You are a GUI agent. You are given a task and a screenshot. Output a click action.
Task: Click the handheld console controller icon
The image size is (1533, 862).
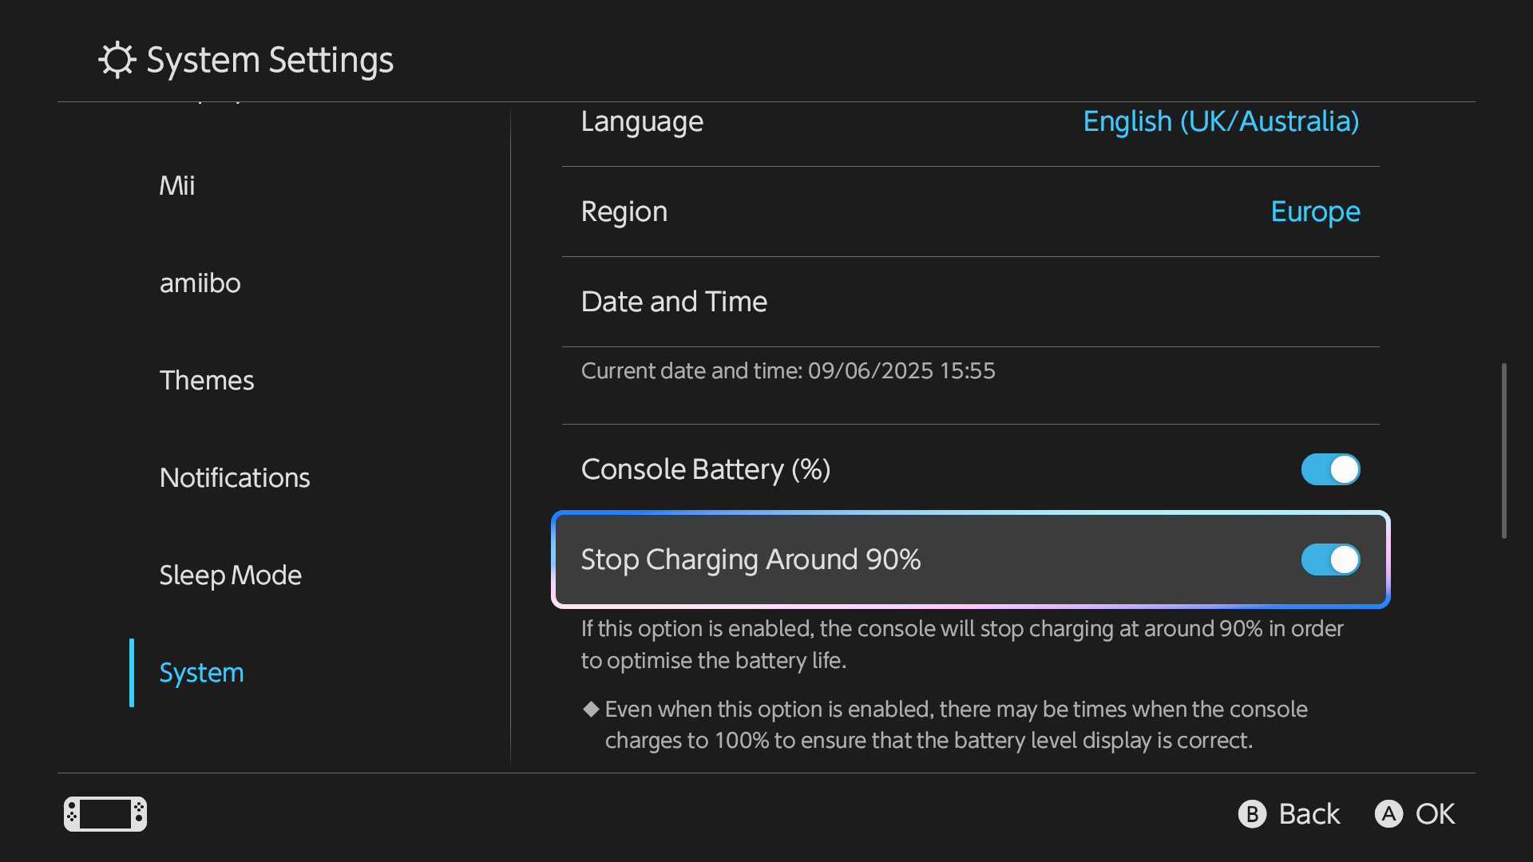[x=105, y=814]
